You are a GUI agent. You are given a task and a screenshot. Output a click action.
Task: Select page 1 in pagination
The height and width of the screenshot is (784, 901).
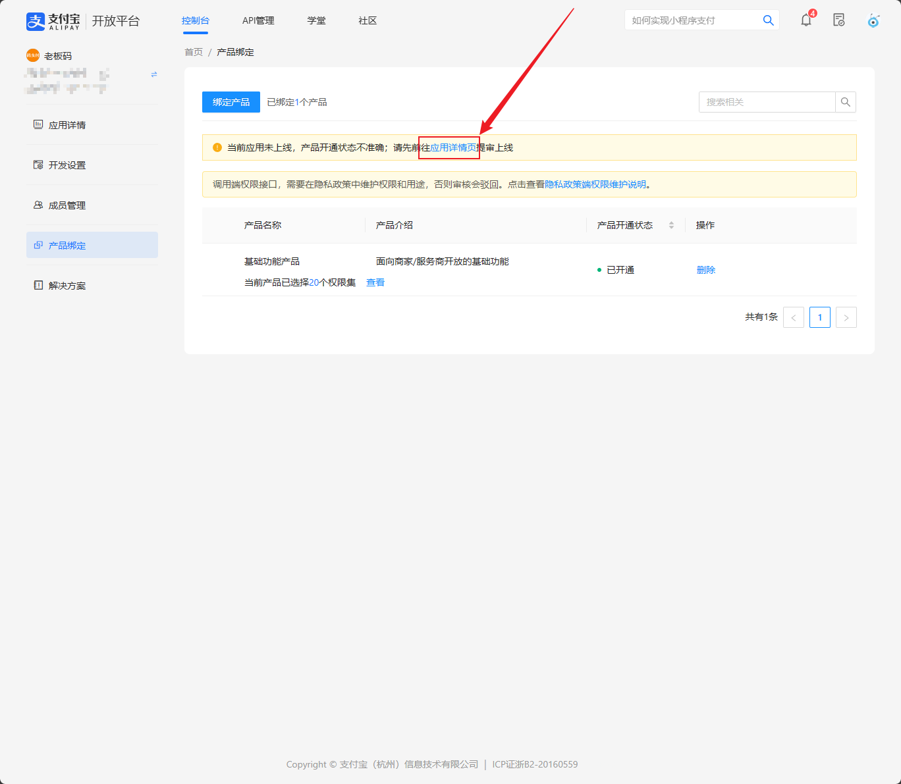pyautogui.click(x=820, y=317)
